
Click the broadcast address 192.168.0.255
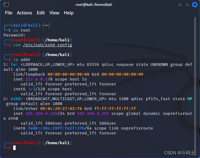tap(93, 113)
